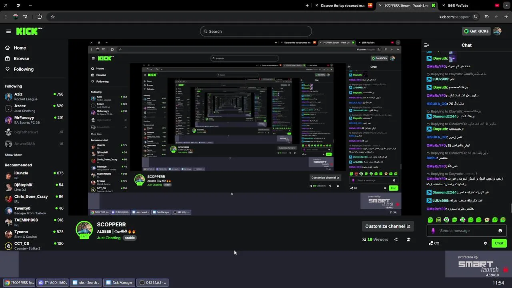Click the KICK logo
Image resolution: width=512 pixels, height=288 pixels.
[x=29, y=31]
